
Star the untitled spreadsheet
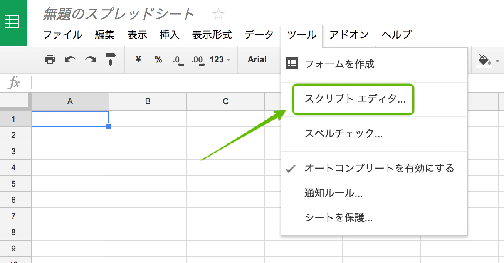(x=218, y=15)
